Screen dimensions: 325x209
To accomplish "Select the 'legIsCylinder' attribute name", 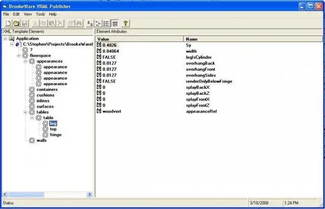I will click(x=199, y=57).
